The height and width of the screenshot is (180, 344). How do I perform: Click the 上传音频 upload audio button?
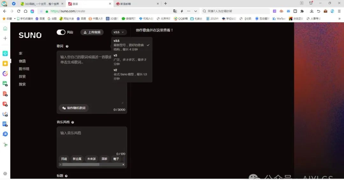92,32
